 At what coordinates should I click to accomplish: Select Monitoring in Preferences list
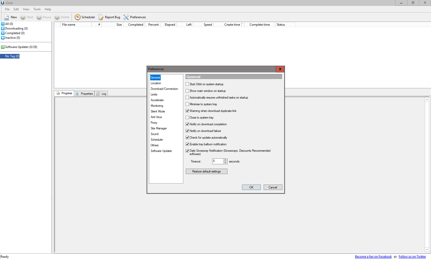tap(157, 106)
